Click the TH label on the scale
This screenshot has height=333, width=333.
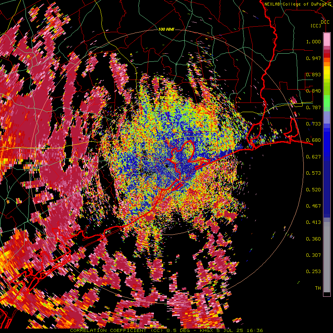[318, 288]
